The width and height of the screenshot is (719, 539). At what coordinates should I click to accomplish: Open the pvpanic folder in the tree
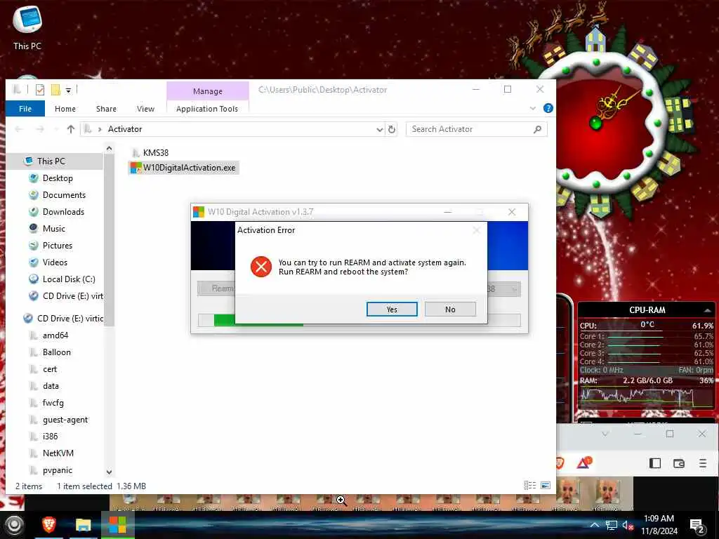click(x=58, y=470)
